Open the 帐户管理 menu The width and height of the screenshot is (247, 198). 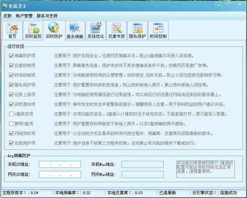coord(24,16)
